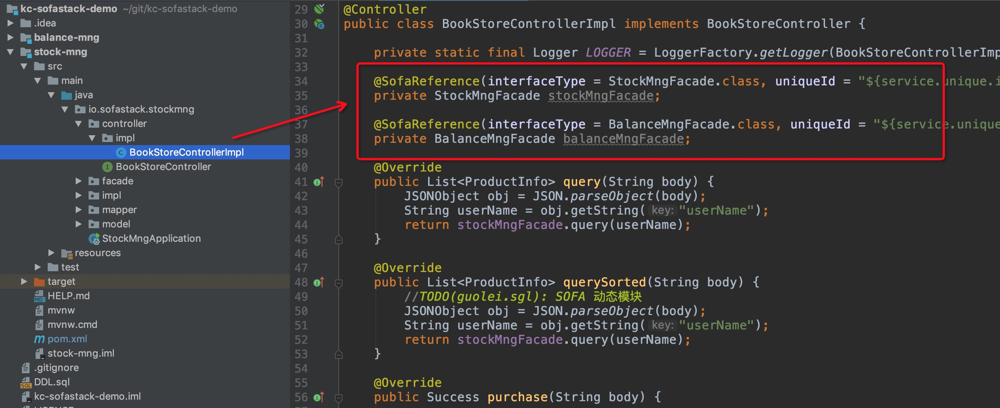1000x408 pixels.
Task: Click implements-method gutter icon on line 56
Action: pyautogui.click(x=319, y=397)
